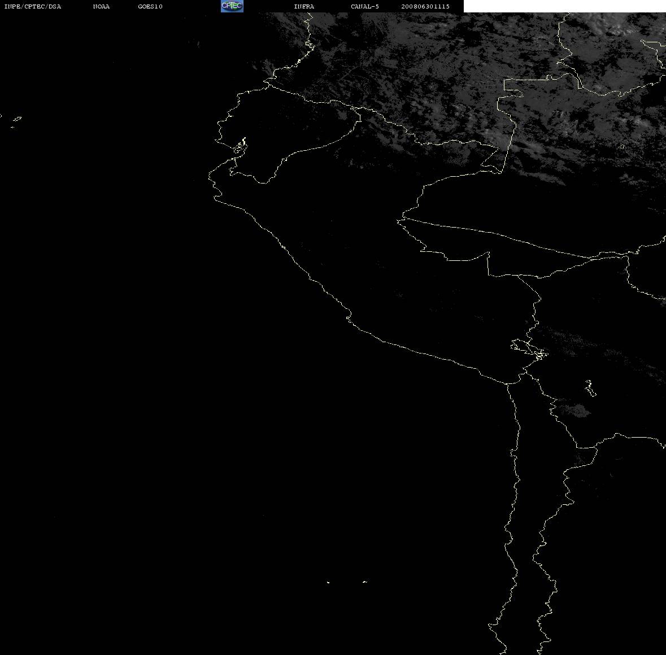Click the INFRA label in header

tap(304, 6)
